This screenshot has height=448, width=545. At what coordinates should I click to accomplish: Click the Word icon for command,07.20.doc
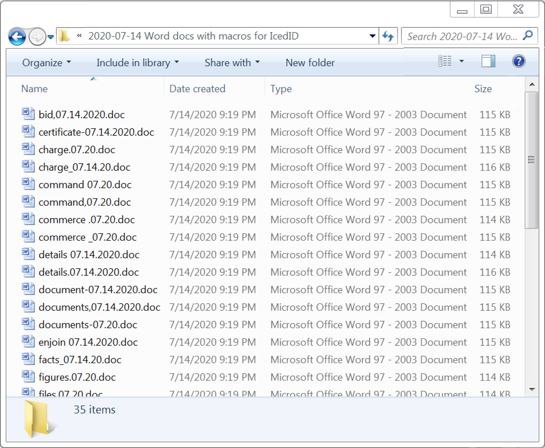pyautogui.click(x=28, y=201)
